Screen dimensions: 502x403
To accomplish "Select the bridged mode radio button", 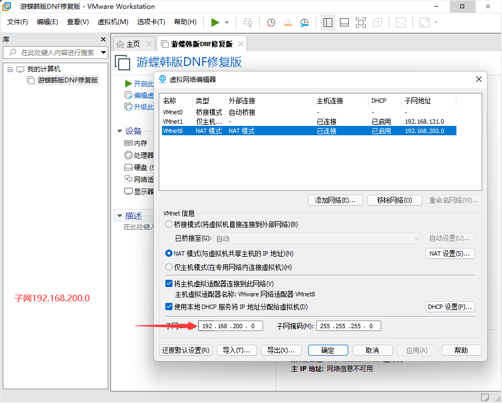I will [x=169, y=224].
